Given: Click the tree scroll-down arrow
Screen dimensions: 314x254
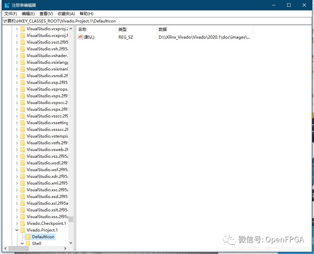Looking at the screenshot, I should coord(71,243).
